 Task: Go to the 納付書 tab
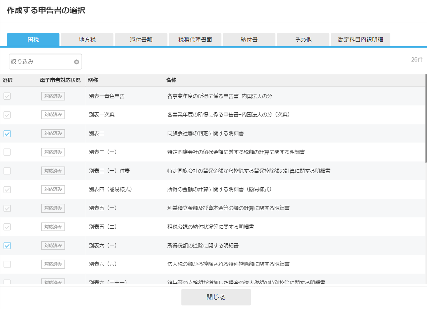coord(249,40)
